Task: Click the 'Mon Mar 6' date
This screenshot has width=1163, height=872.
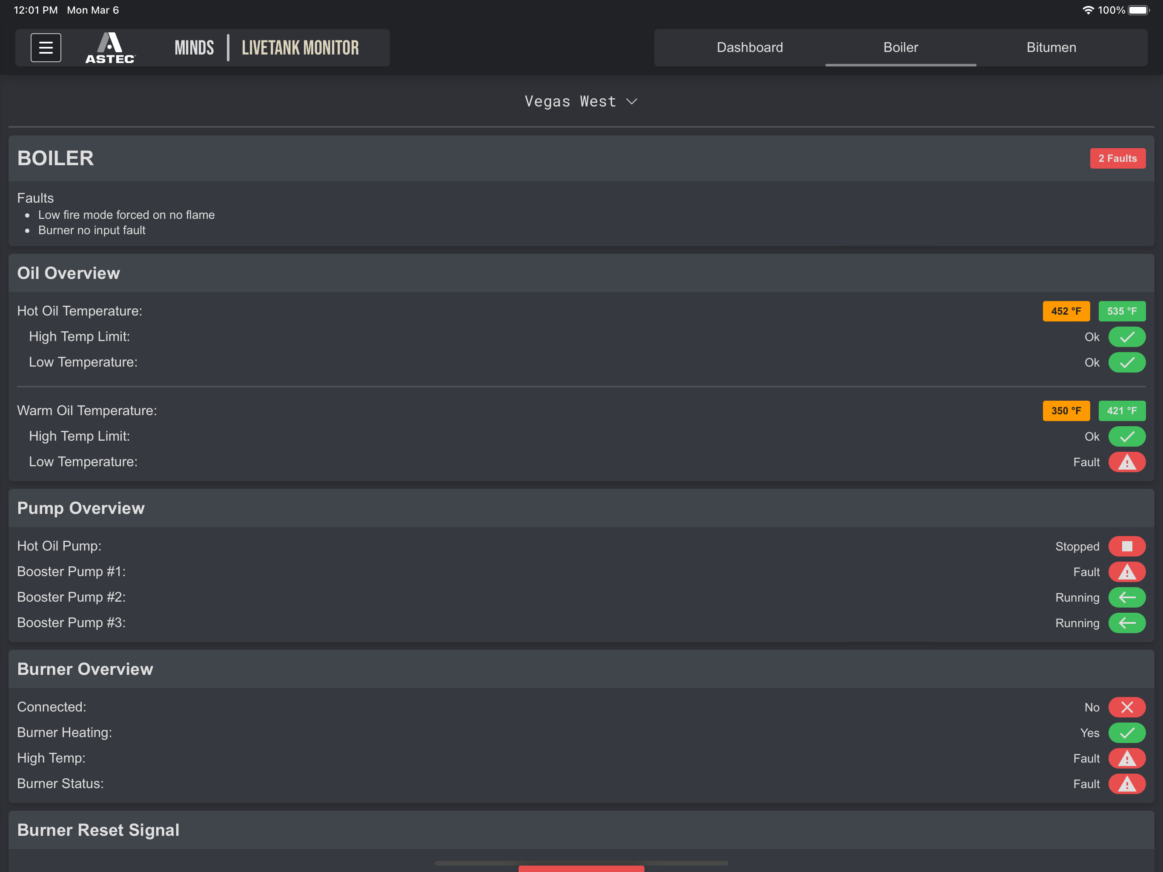Action: (93, 10)
